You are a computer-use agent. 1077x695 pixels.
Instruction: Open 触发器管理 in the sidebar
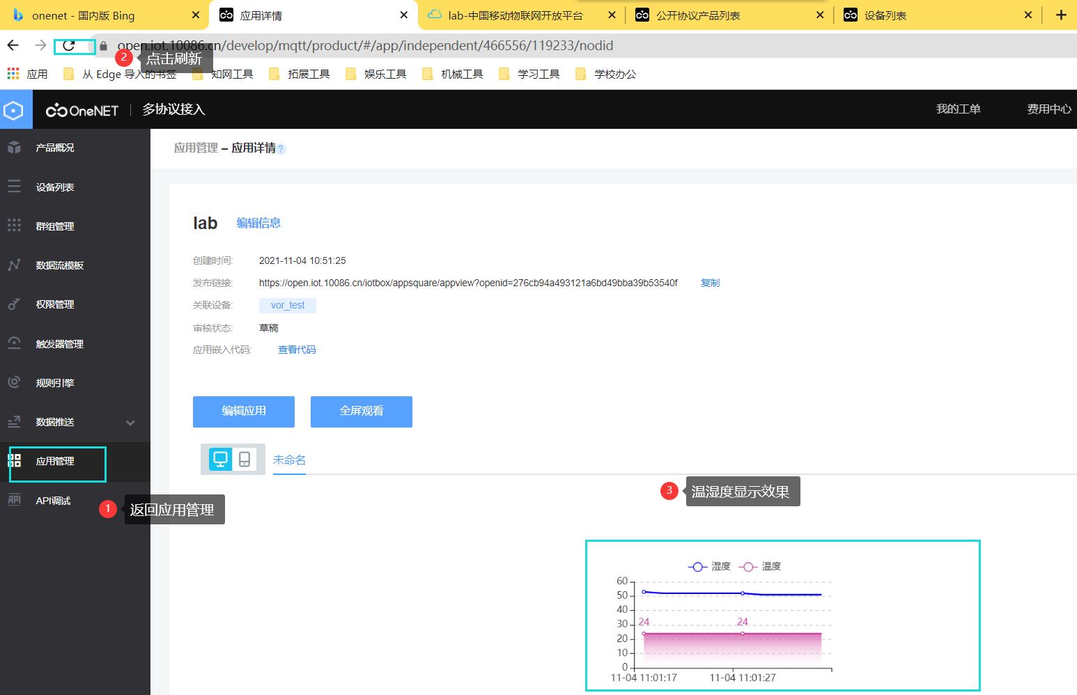[x=60, y=343]
